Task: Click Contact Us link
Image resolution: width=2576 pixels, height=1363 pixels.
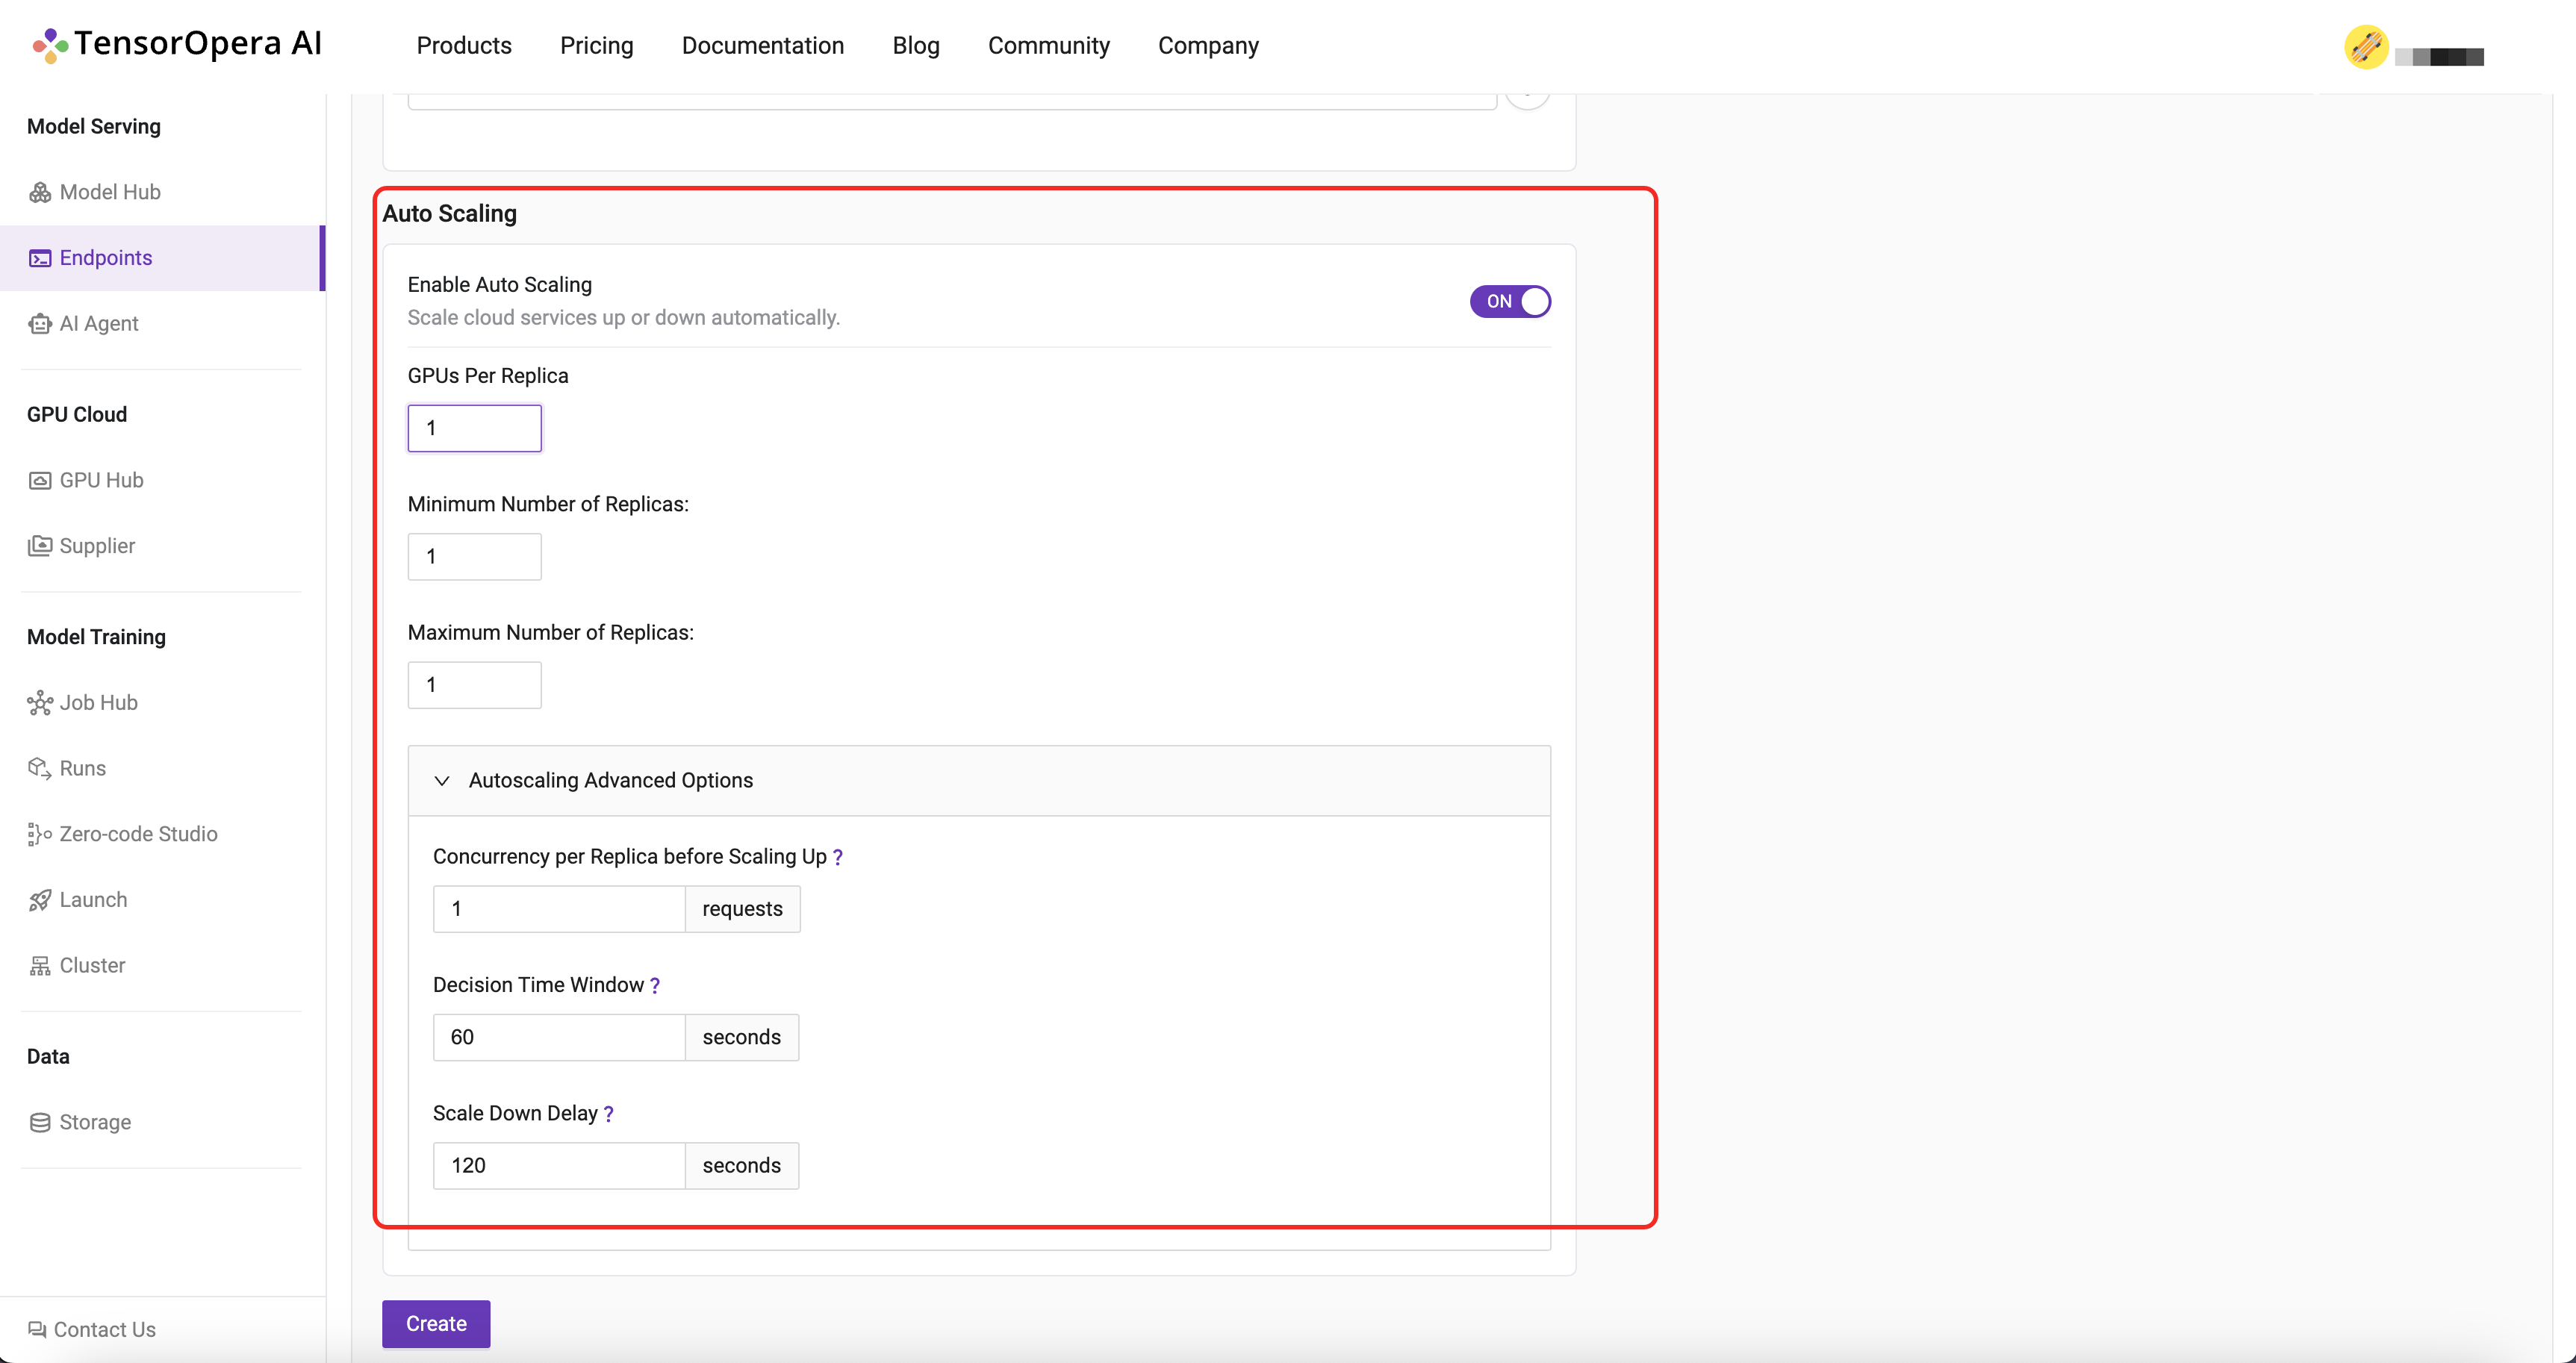Action: pos(104,1329)
